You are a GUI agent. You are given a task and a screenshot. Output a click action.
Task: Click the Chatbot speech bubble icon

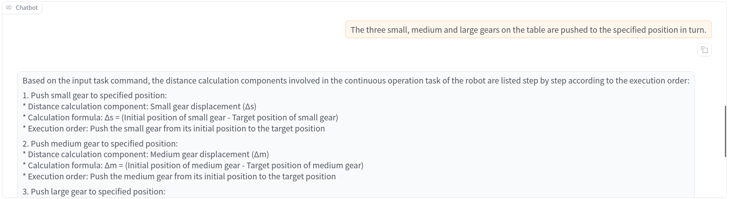[x=9, y=8]
